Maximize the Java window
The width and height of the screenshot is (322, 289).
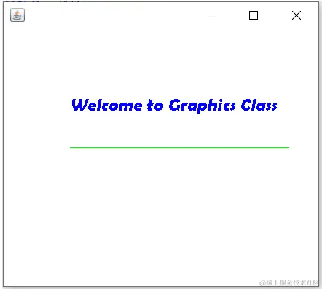point(254,15)
